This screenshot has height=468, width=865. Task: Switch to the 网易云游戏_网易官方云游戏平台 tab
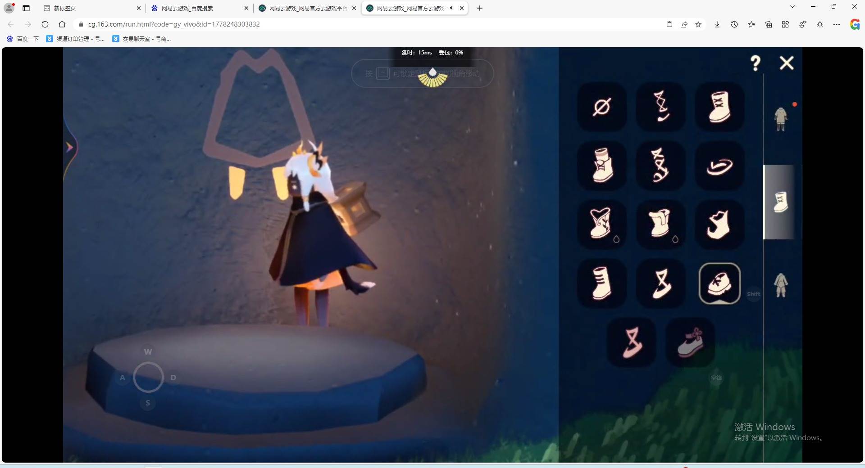pos(308,8)
